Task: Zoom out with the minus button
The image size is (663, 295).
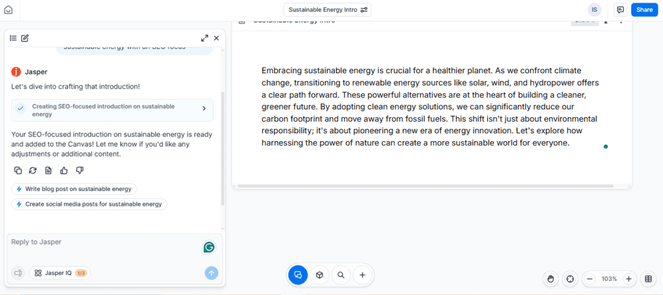Action: pyautogui.click(x=590, y=279)
